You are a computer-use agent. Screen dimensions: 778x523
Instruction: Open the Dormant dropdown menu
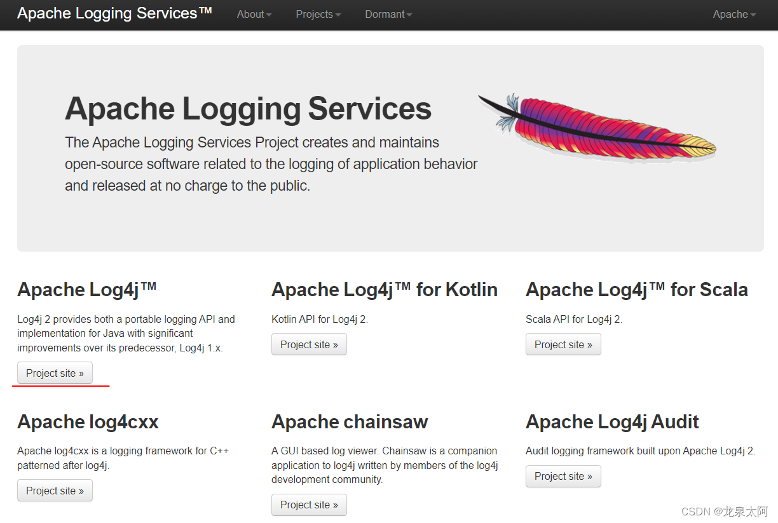click(x=388, y=14)
